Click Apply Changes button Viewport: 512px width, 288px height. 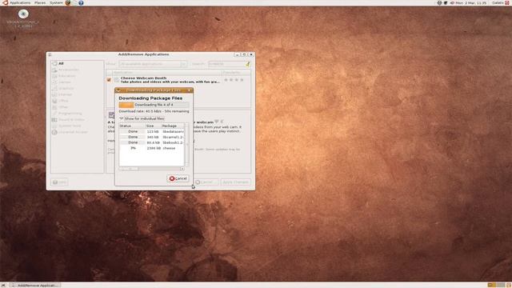click(236, 182)
